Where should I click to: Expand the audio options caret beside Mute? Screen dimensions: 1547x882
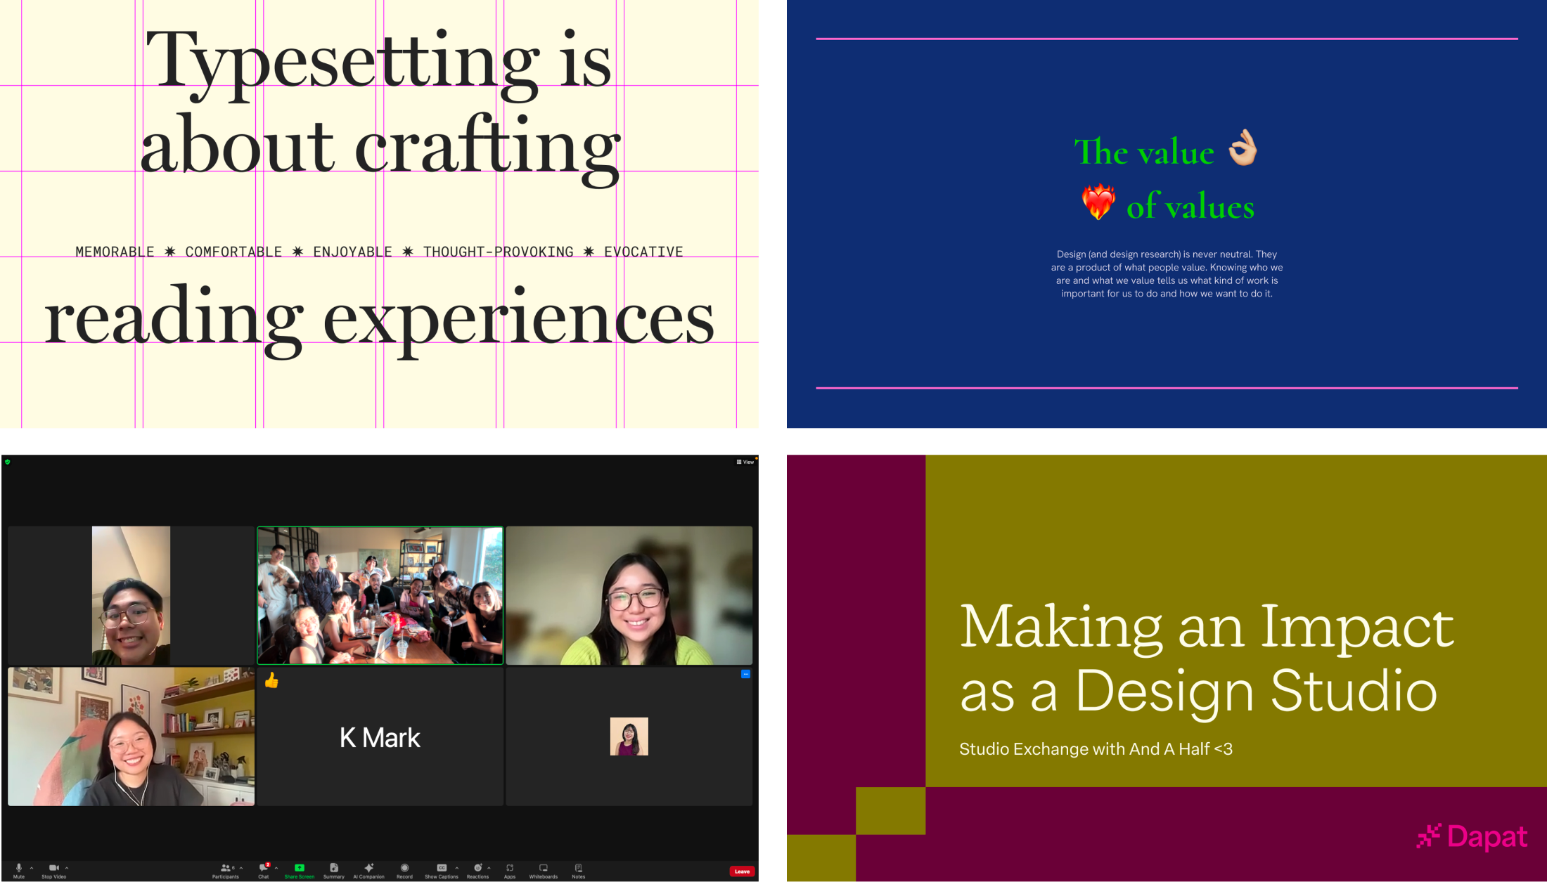tap(32, 868)
